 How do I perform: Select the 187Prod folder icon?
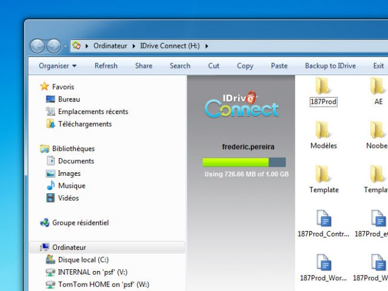(x=323, y=85)
